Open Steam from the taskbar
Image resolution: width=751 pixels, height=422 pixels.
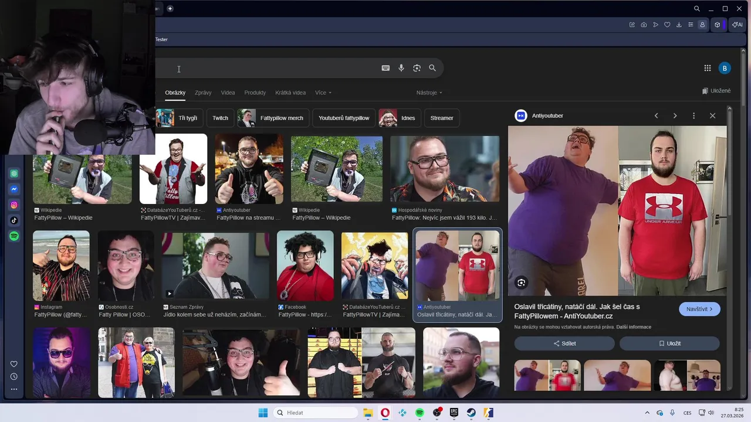click(471, 413)
